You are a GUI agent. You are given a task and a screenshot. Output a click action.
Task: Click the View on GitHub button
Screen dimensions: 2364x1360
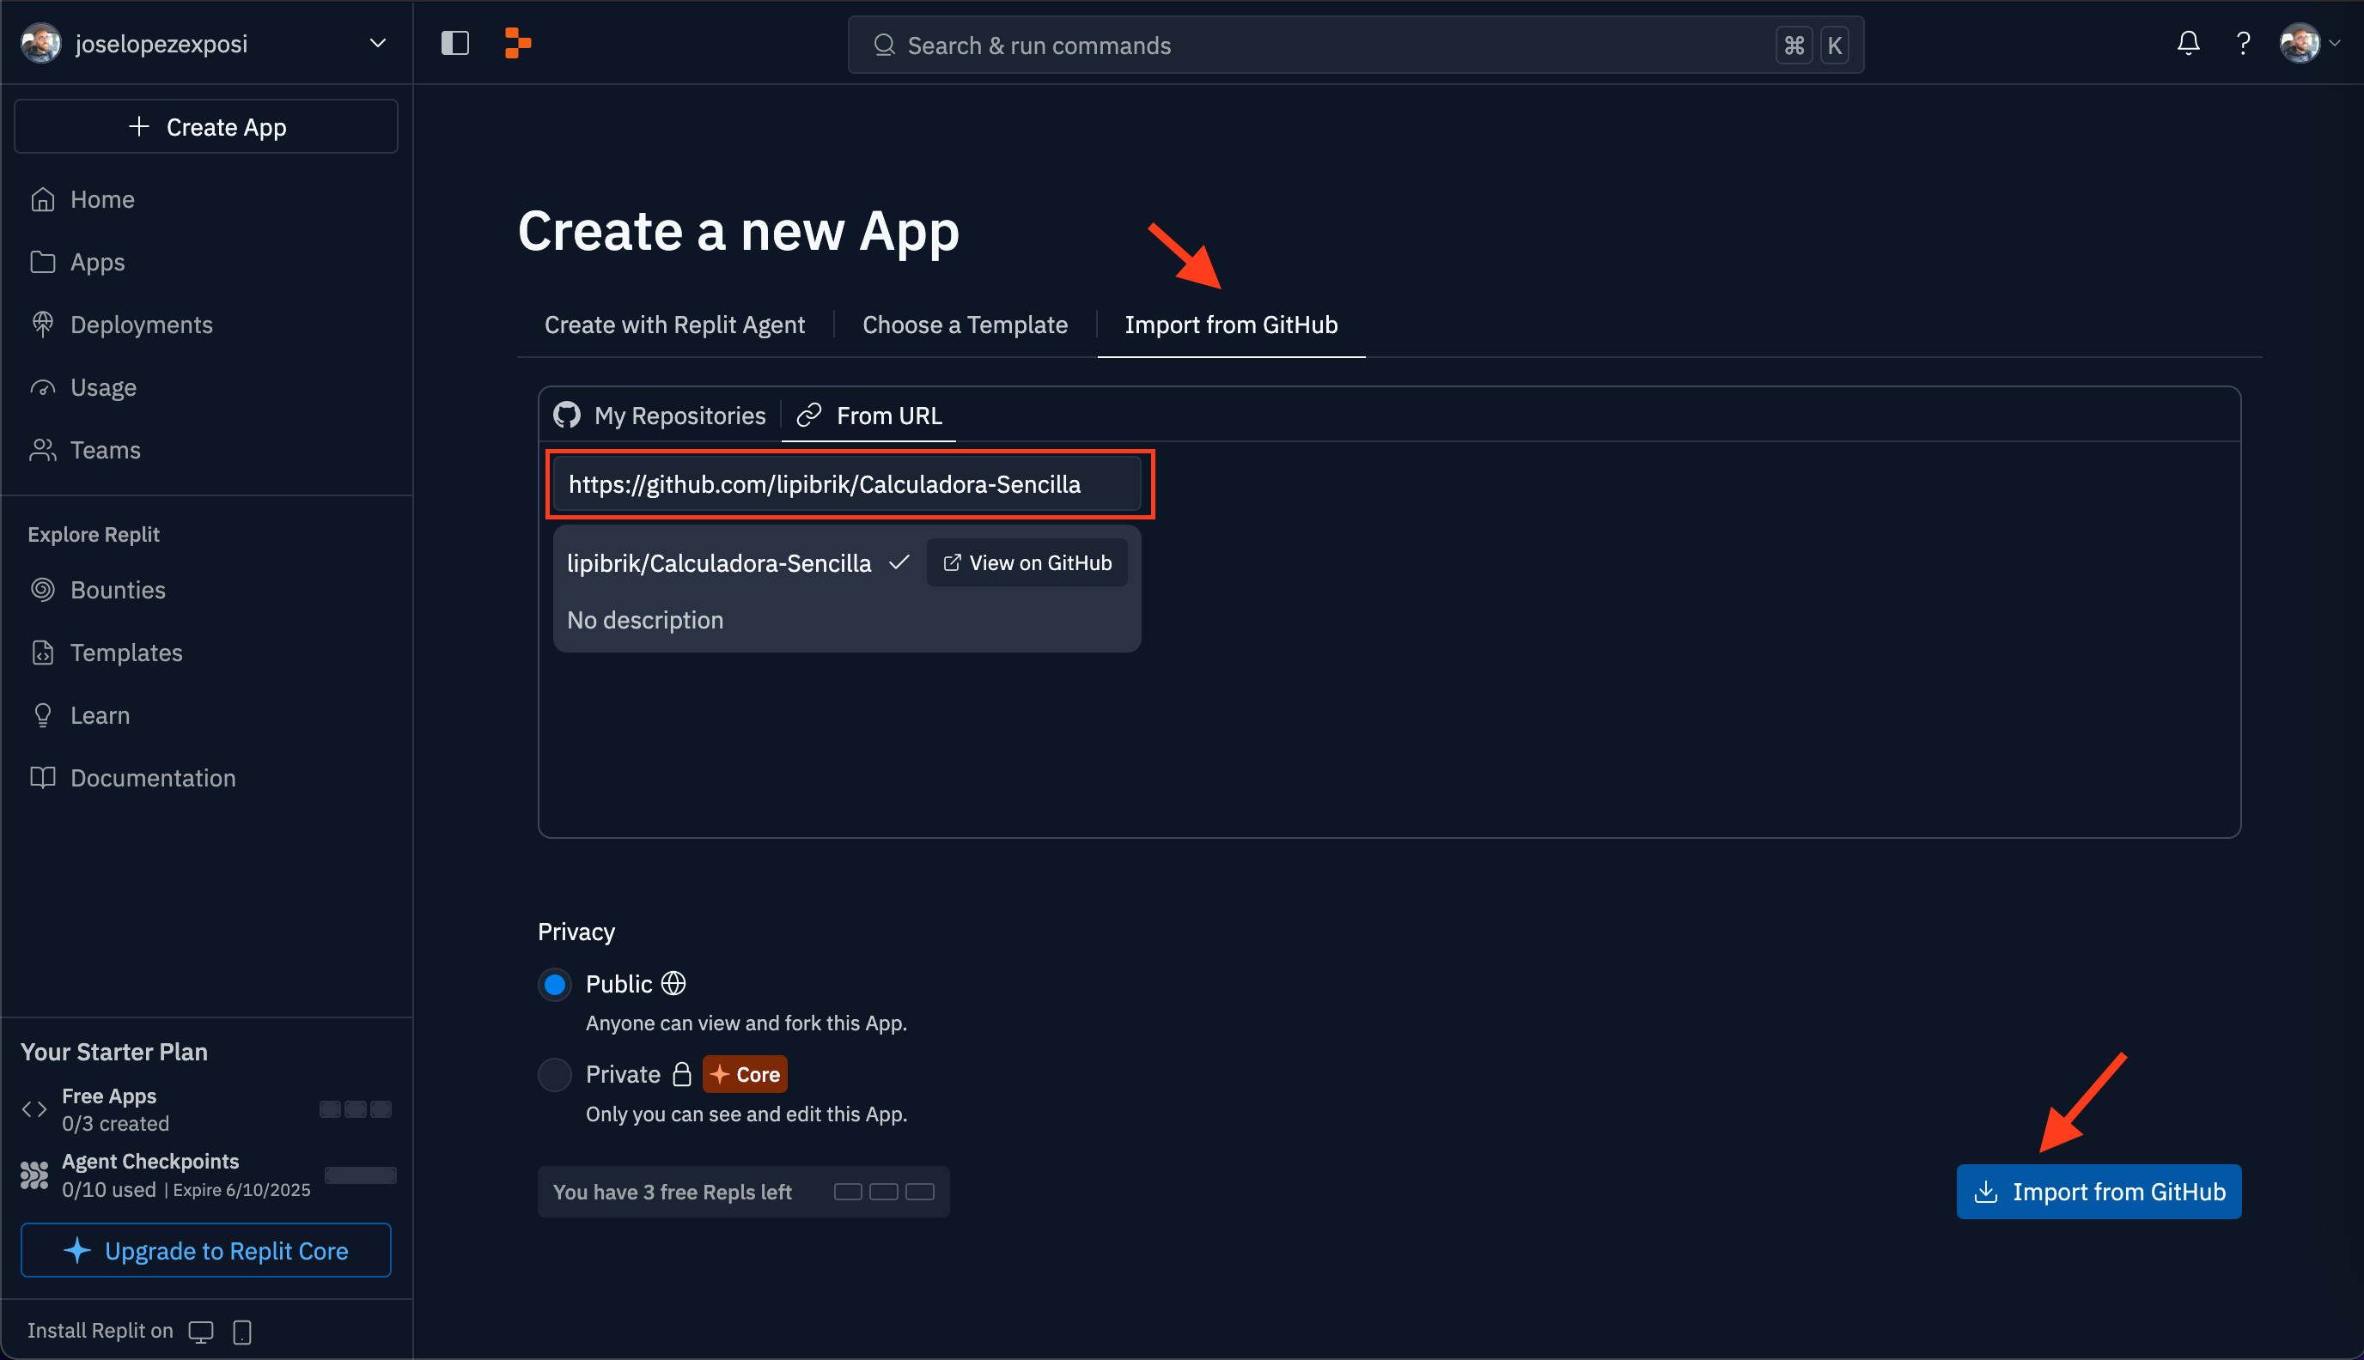(x=1027, y=562)
